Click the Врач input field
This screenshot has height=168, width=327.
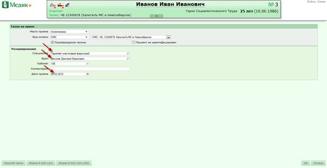click(90, 59)
